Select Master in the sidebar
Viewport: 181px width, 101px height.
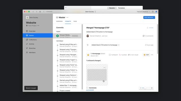tap(38, 35)
